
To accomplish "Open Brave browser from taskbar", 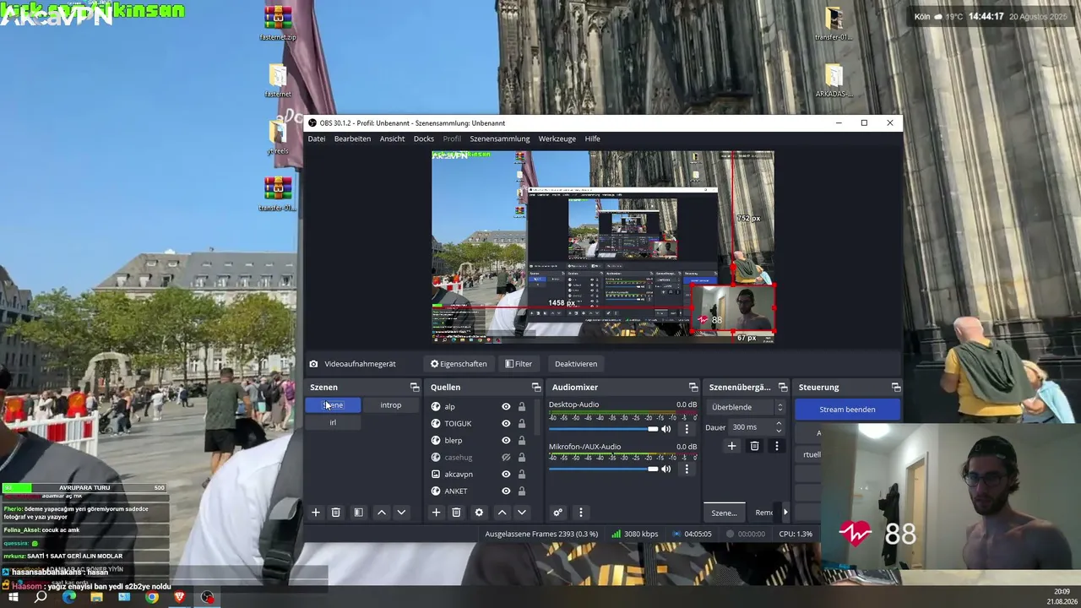I will (179, 597).
